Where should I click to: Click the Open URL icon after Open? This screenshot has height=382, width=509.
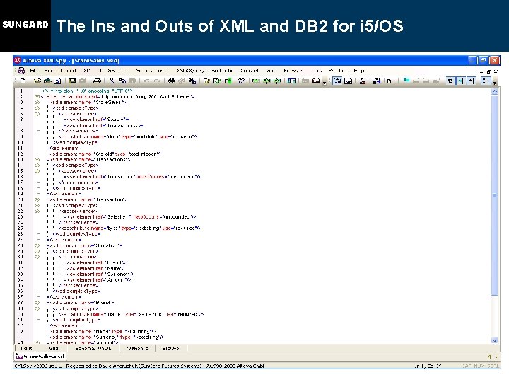click(x=48, y=81)
